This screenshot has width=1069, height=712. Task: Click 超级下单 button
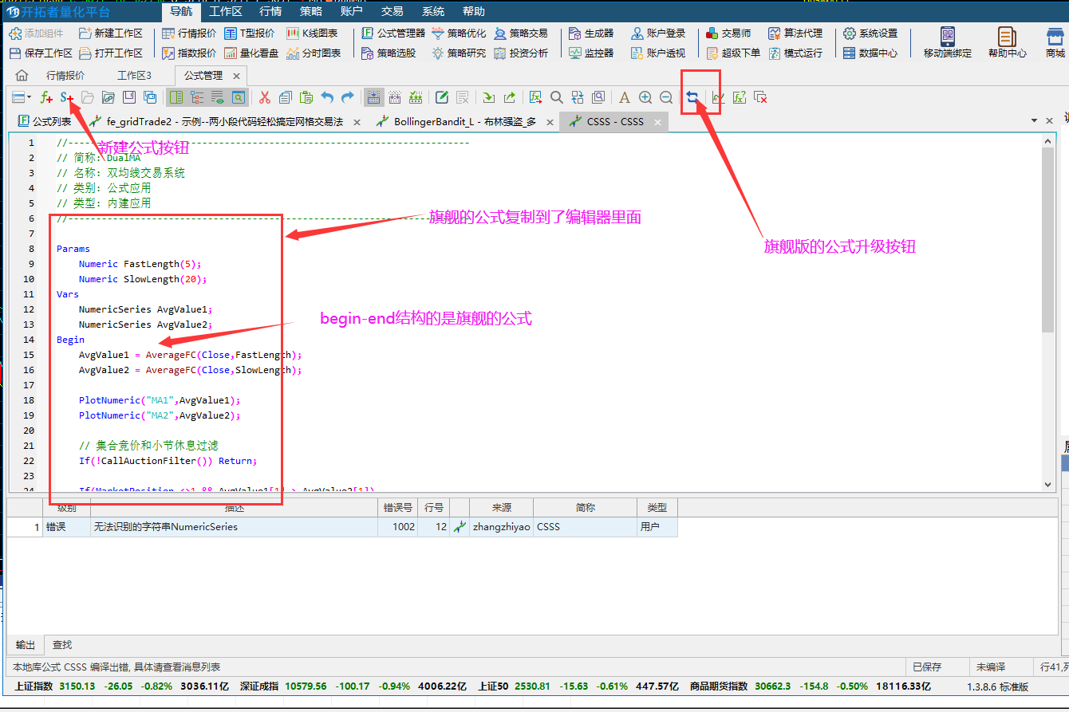click(x=733, y=53)
